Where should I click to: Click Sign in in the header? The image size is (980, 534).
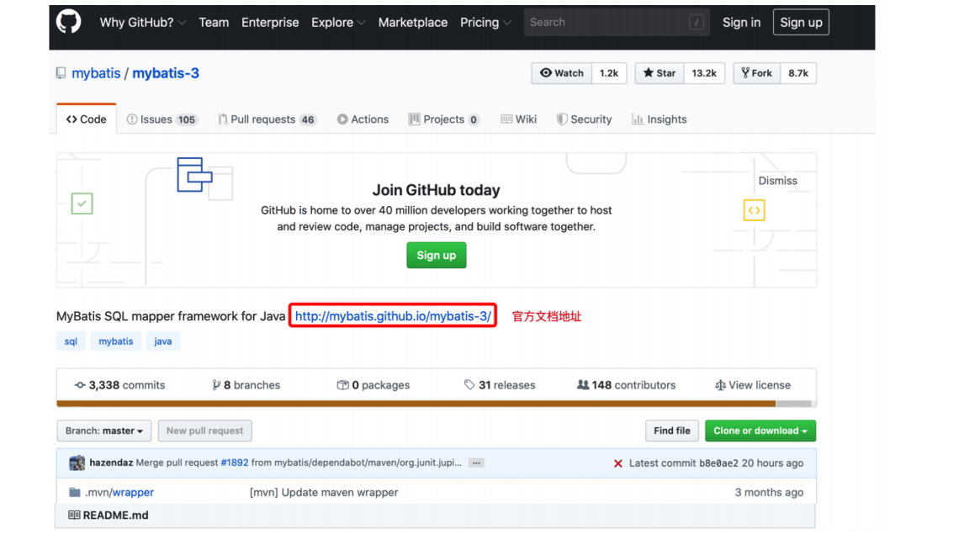(x=741, y=23)
